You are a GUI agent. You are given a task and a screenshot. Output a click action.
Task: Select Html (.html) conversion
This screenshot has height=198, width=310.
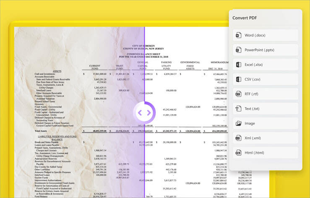coord(266,153)
